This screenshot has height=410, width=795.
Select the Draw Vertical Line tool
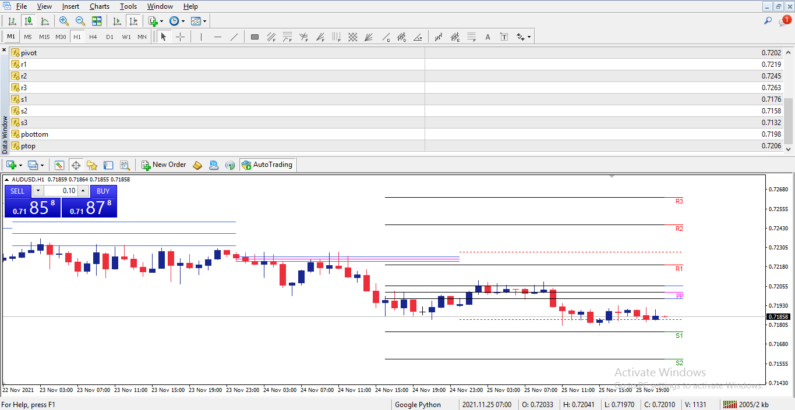[x=201, y=37]
